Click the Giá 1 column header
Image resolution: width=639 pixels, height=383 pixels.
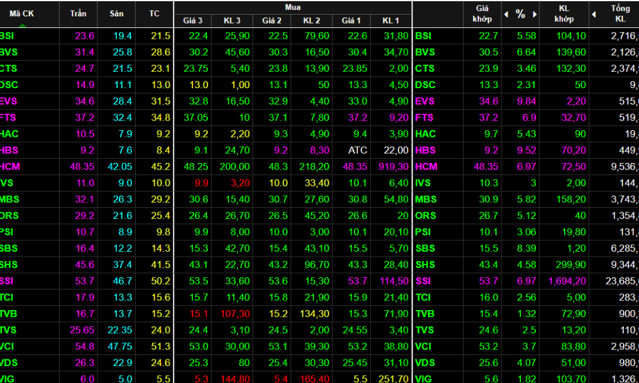click(x=351, y=20)
